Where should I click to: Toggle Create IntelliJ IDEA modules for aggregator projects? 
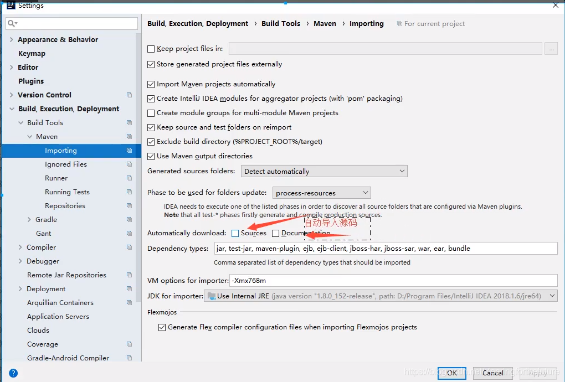tap(151, 99)
